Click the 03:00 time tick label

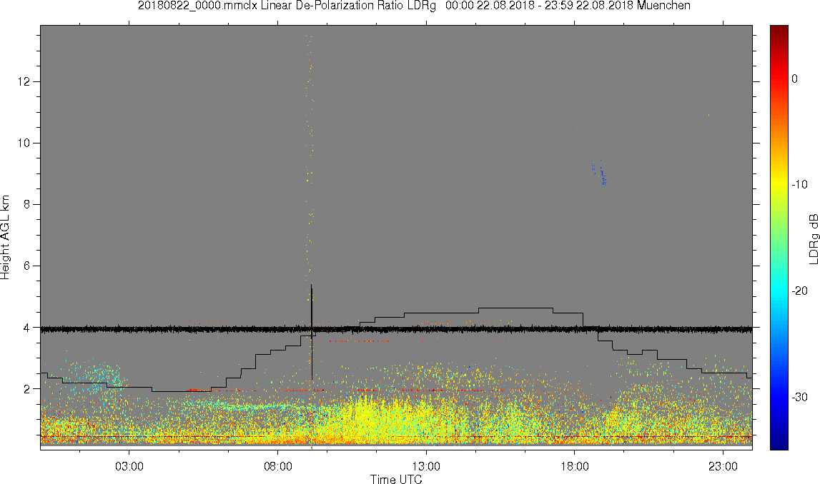point(129,466)
